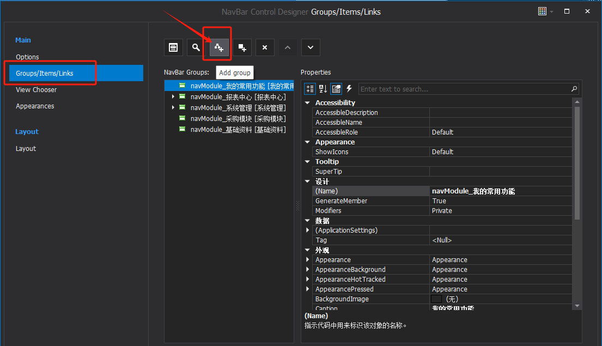The image size is (602, 346).
Task: Click the (Name) property value
Action: (501, 191)
